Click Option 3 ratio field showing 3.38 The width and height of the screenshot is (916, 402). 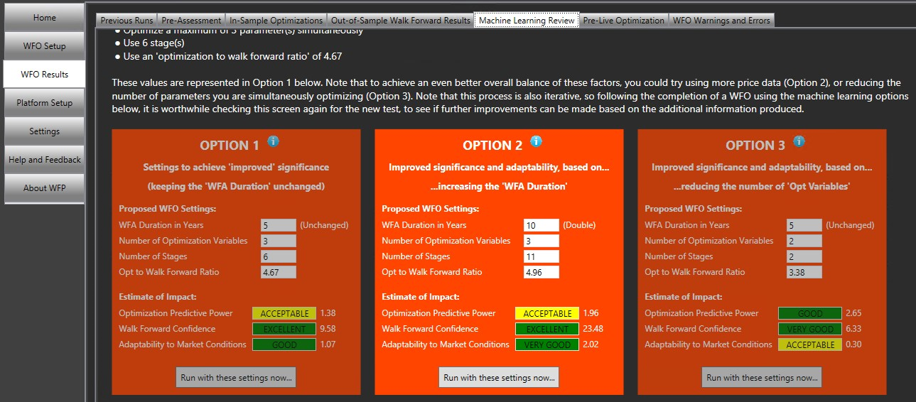point(804,272)
